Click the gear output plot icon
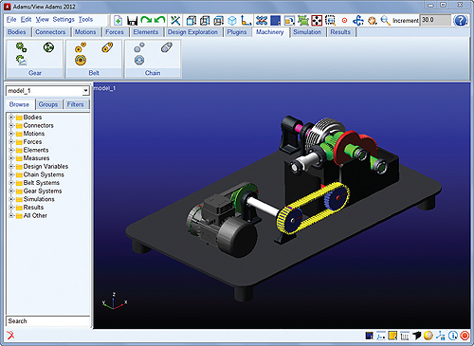474x346 pixels. [21, 60]
